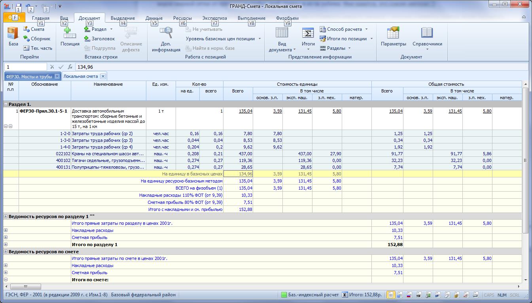Switch to the Ресурсы ribbon tab
The height and width of the screenshot is (303, 532).
(x=182, y=18)
